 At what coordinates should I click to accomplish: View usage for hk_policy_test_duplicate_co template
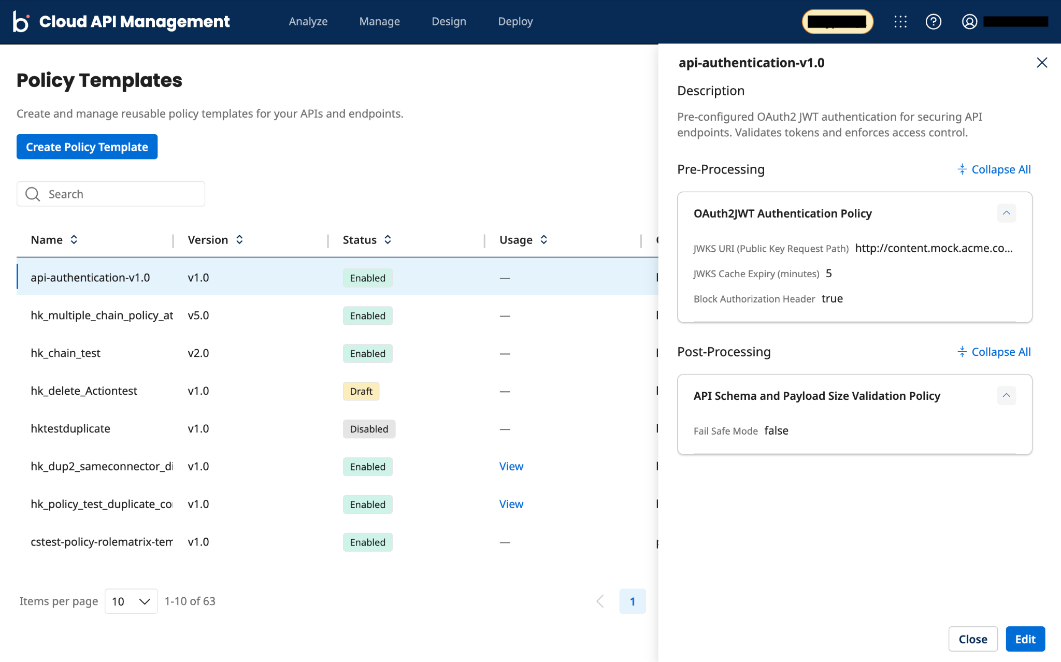[x=511, y=504]
